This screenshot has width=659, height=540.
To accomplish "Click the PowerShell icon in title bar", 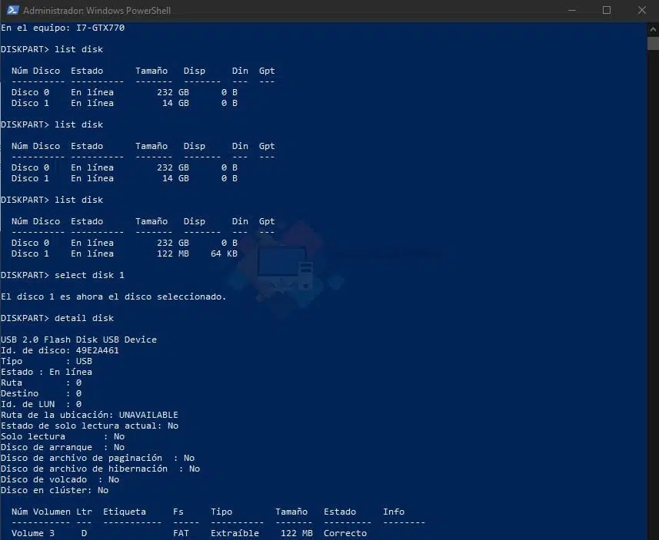I will [12, 10].
